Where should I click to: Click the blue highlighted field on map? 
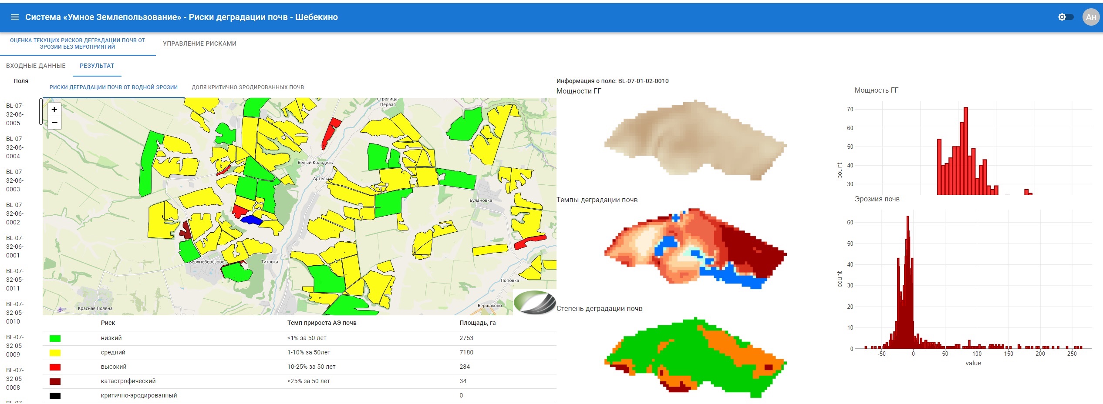point(251,220)
